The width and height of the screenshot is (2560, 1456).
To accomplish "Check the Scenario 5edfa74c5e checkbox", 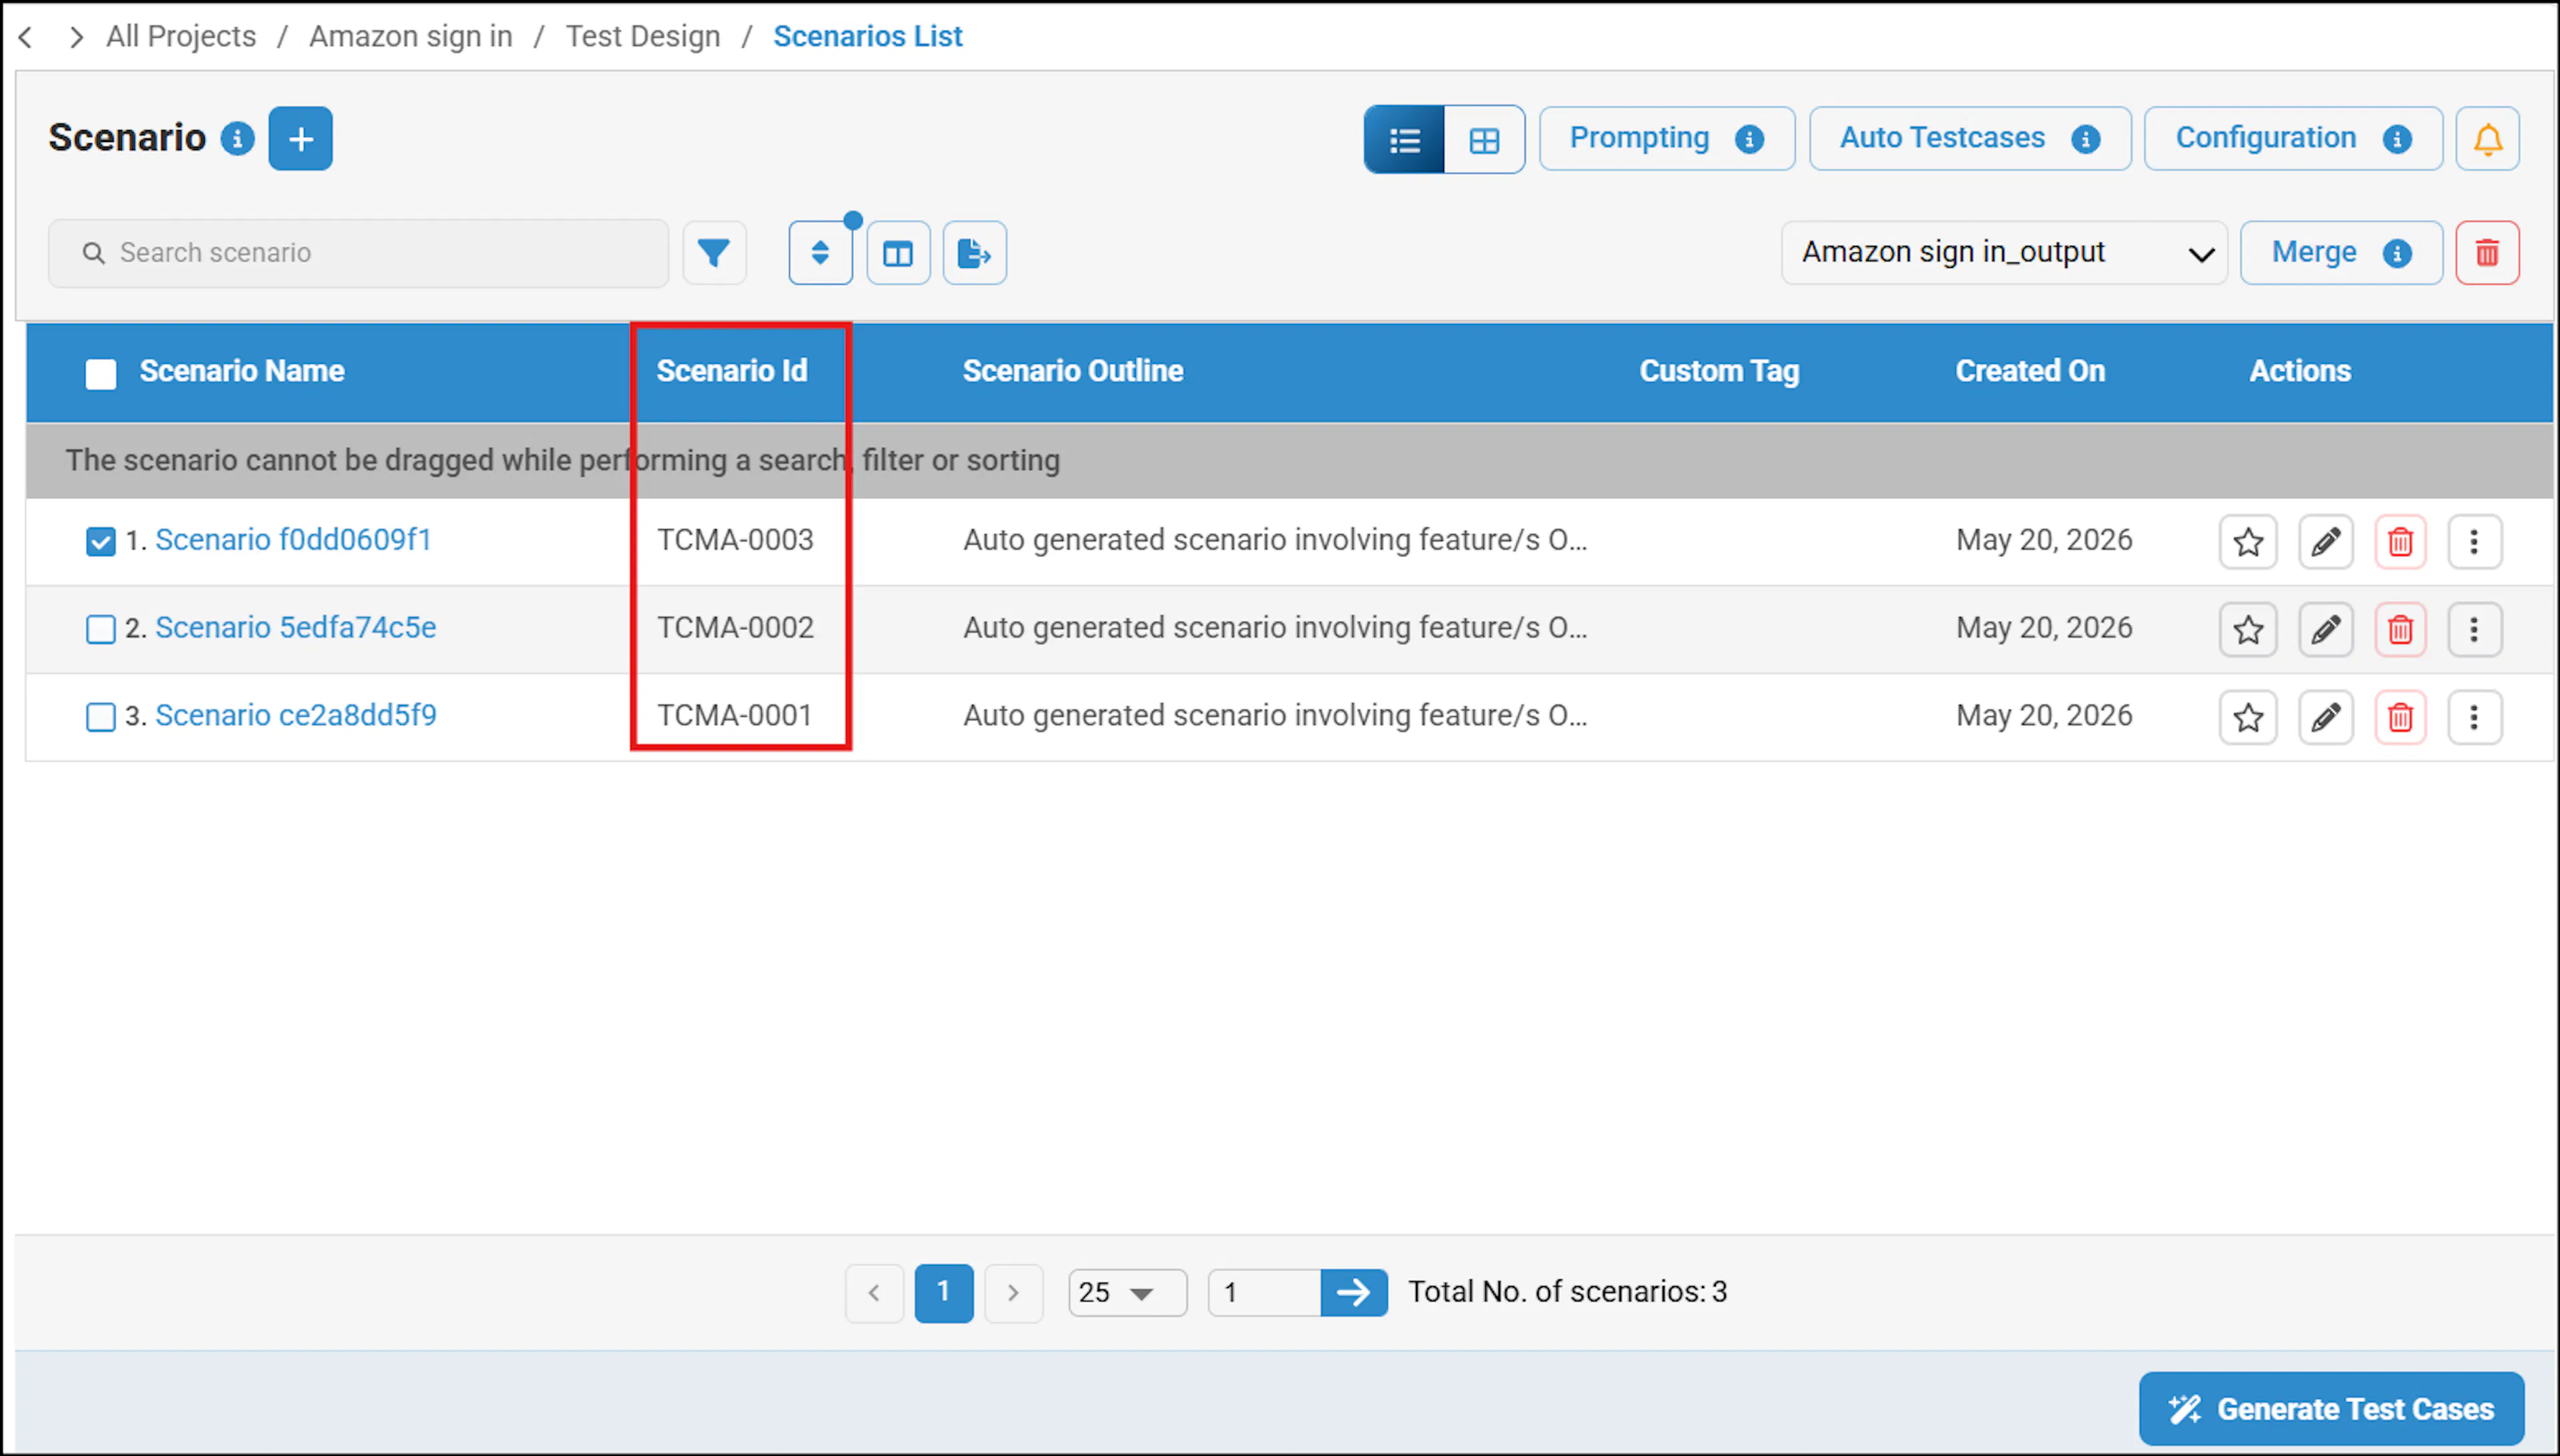I will (x=100, y=629).
